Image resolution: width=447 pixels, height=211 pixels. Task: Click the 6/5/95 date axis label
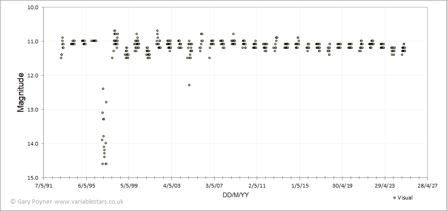pos(86,186)
